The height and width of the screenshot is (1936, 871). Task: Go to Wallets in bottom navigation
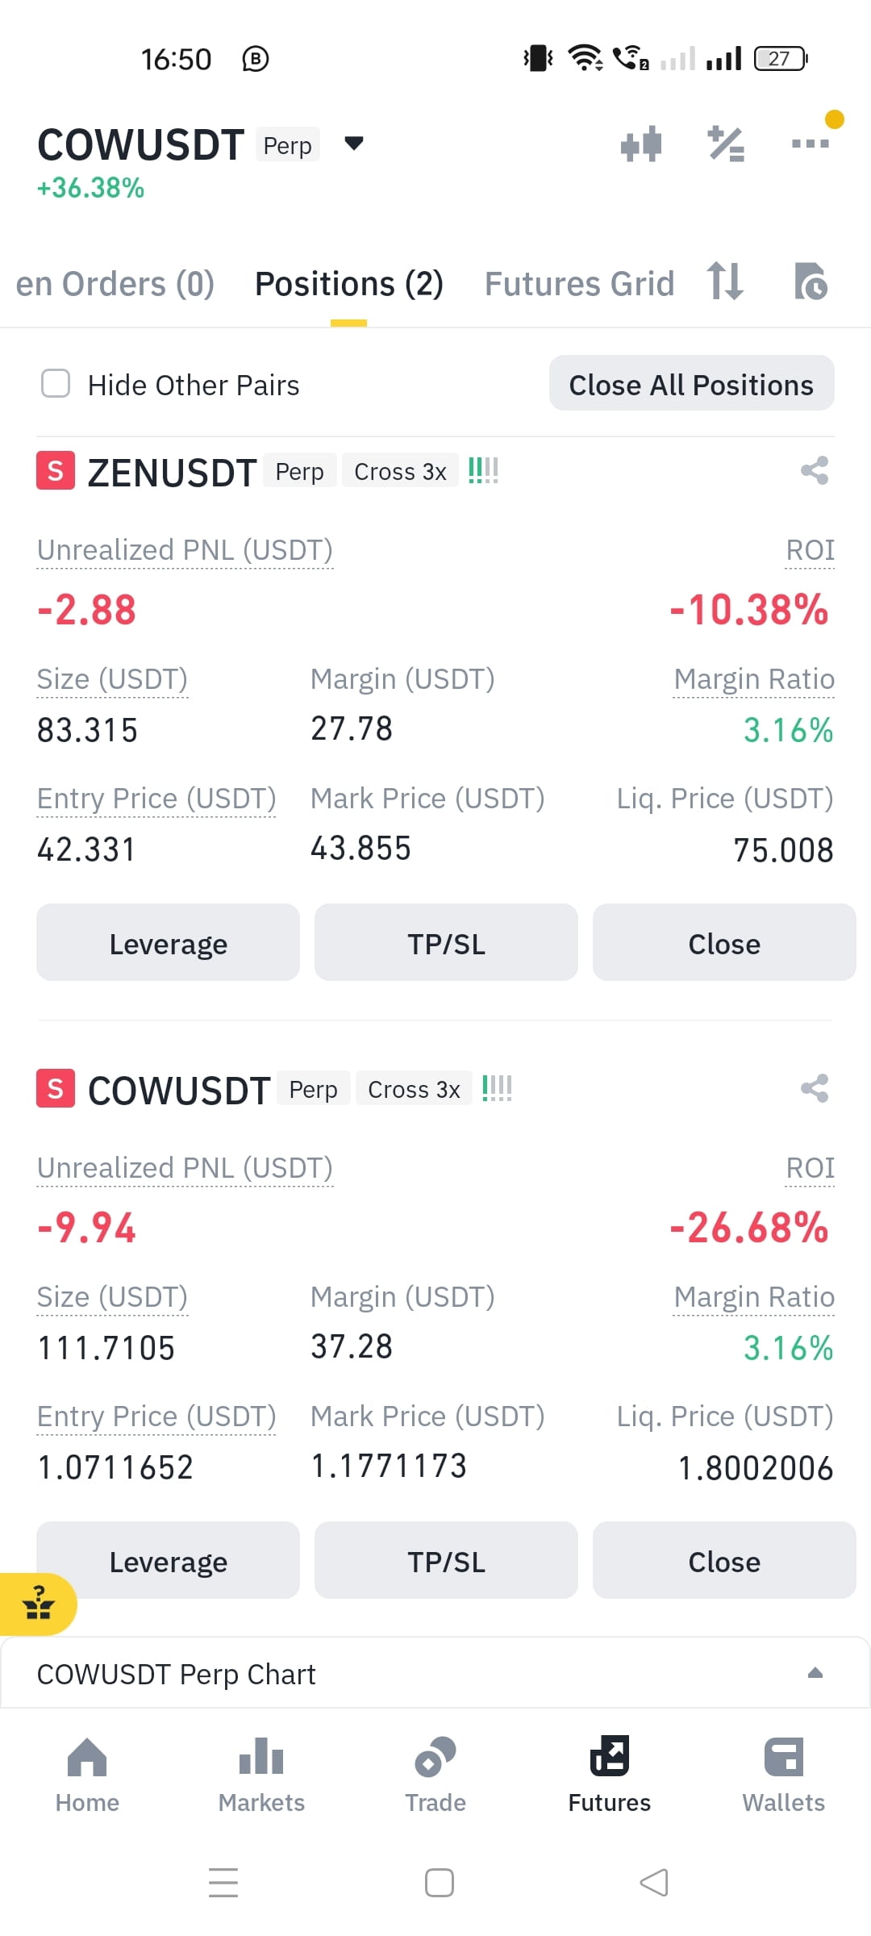(784, 1775)
